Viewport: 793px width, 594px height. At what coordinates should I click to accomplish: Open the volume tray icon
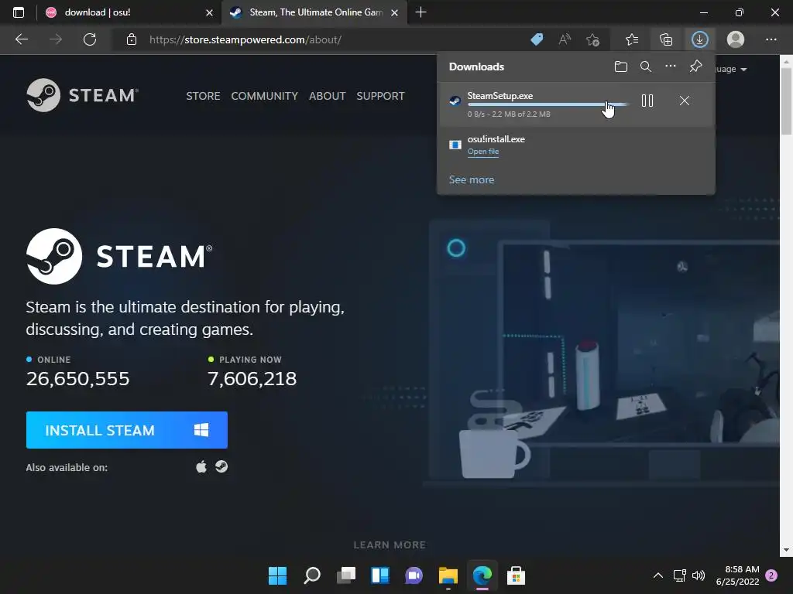699,575
